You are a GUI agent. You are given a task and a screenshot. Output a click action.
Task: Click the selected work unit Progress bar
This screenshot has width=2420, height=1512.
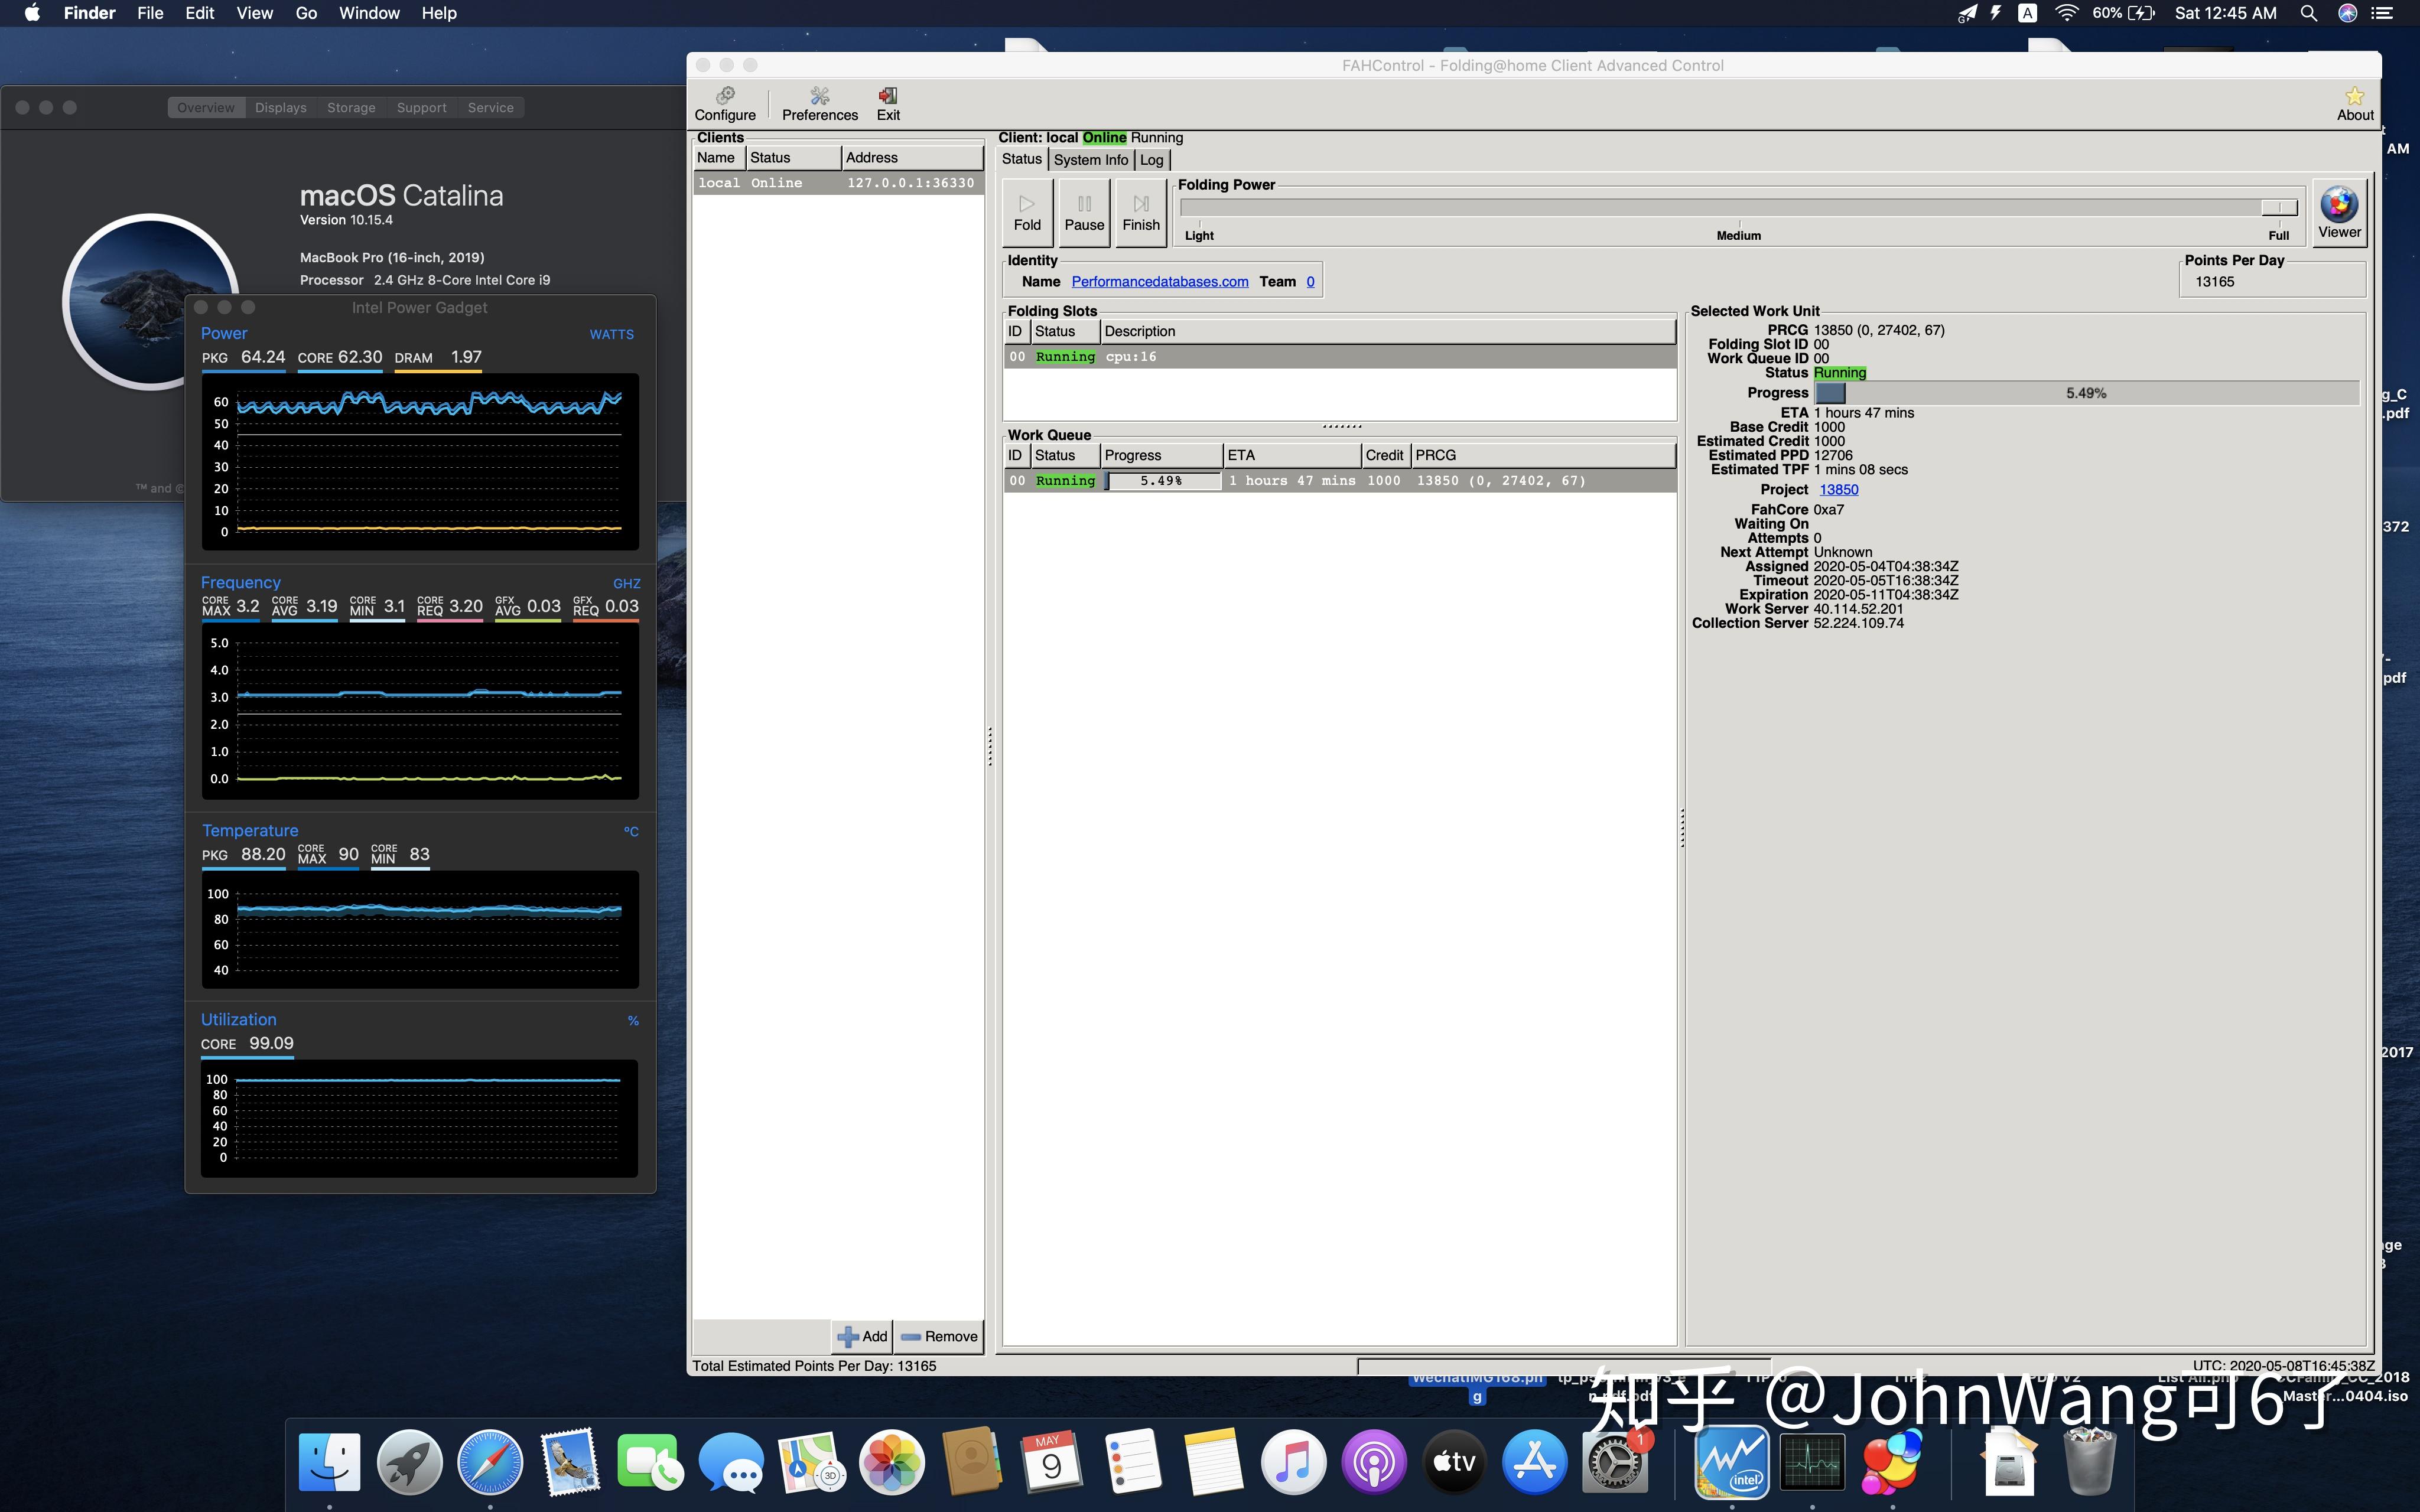[x=2087, y=394]
